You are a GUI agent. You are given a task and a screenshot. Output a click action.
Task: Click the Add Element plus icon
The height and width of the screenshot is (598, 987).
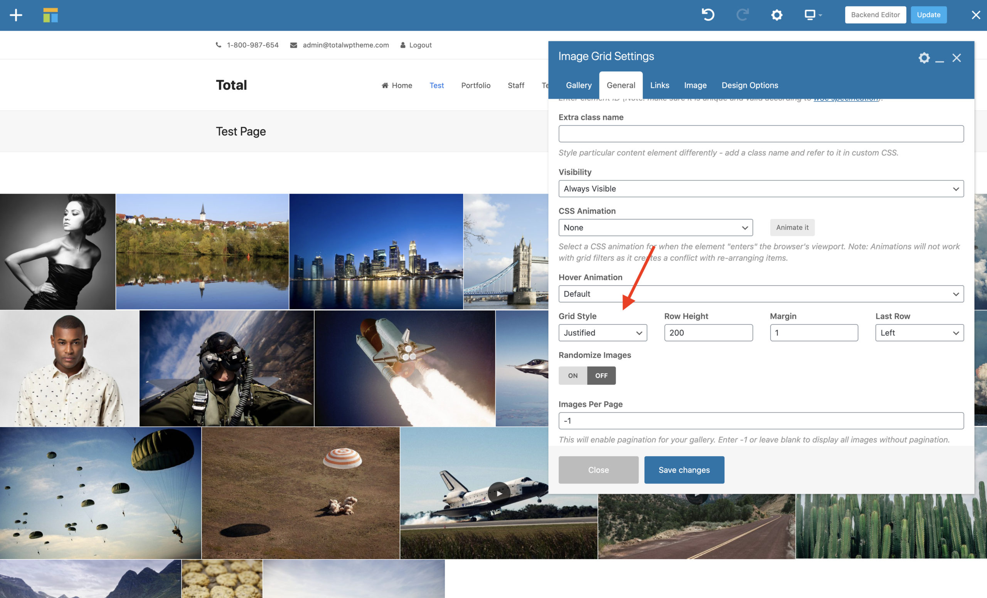[x=16, y=15]
